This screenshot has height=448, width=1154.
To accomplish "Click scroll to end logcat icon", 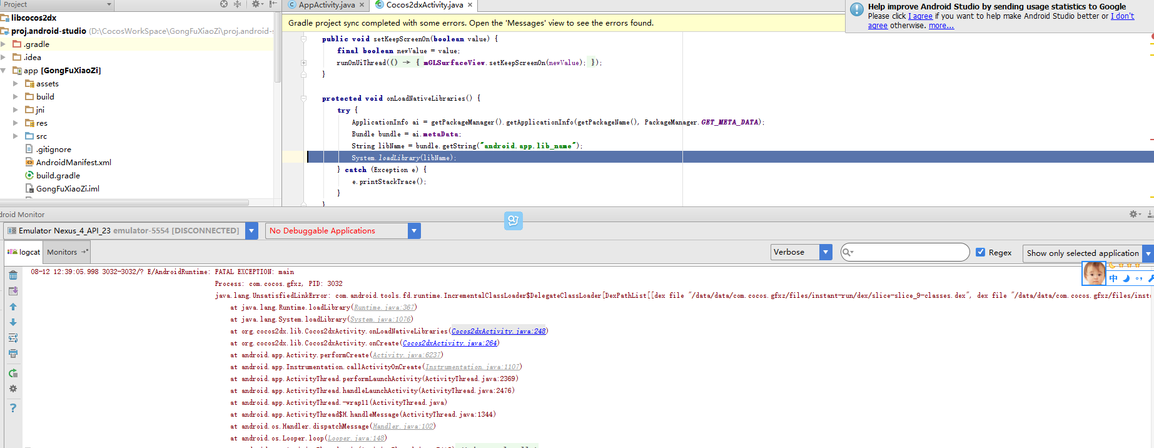I will click(13, 291).
